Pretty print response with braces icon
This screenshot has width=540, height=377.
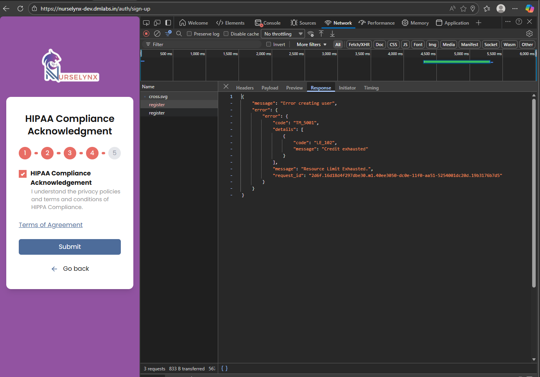(x=224, y=368)
